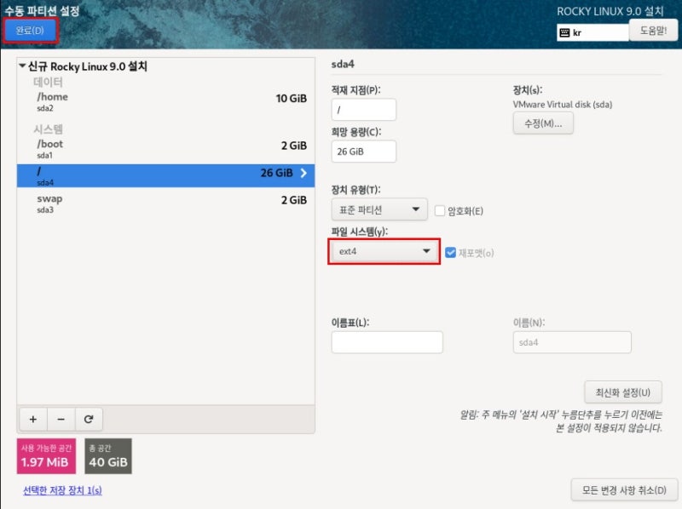Select the /home sda2 partition row
This screenshot has width=682, height=509.
165,101
